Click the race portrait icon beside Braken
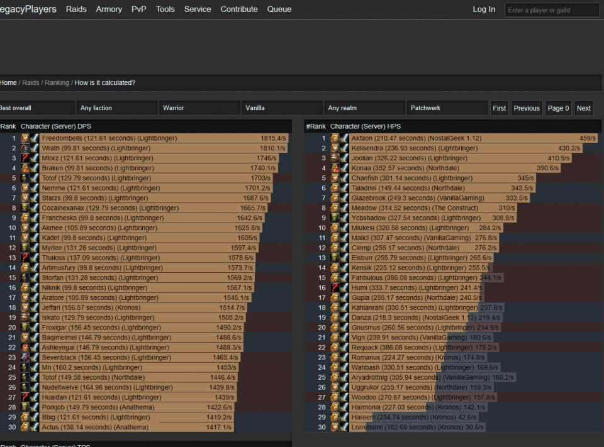604x447 pixels. (25, 168)
